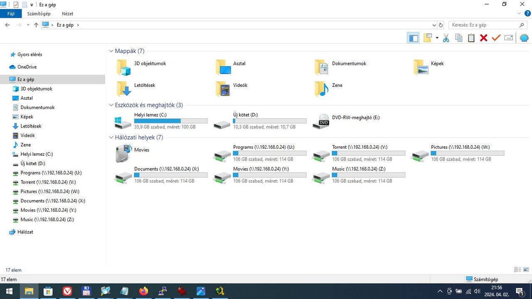
Task: Go back with the Back arrow
Action: [7, 25]
